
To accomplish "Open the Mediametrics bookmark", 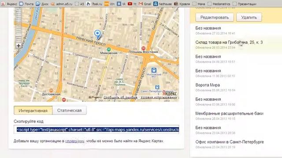I will tap(219, 4).
